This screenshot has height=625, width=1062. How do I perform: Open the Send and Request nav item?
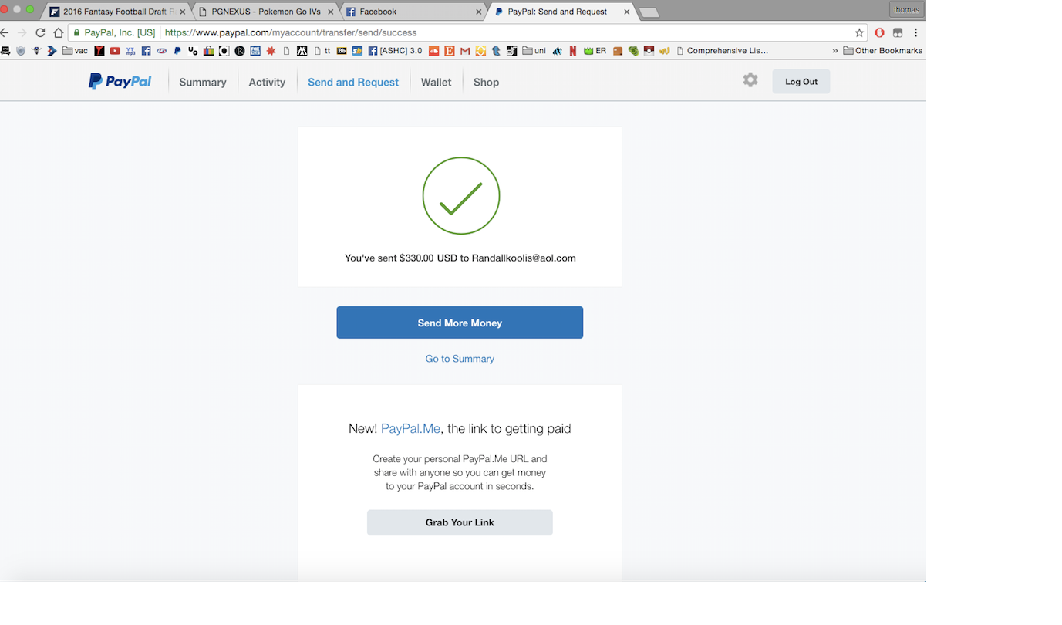click(x=353, y=82)
